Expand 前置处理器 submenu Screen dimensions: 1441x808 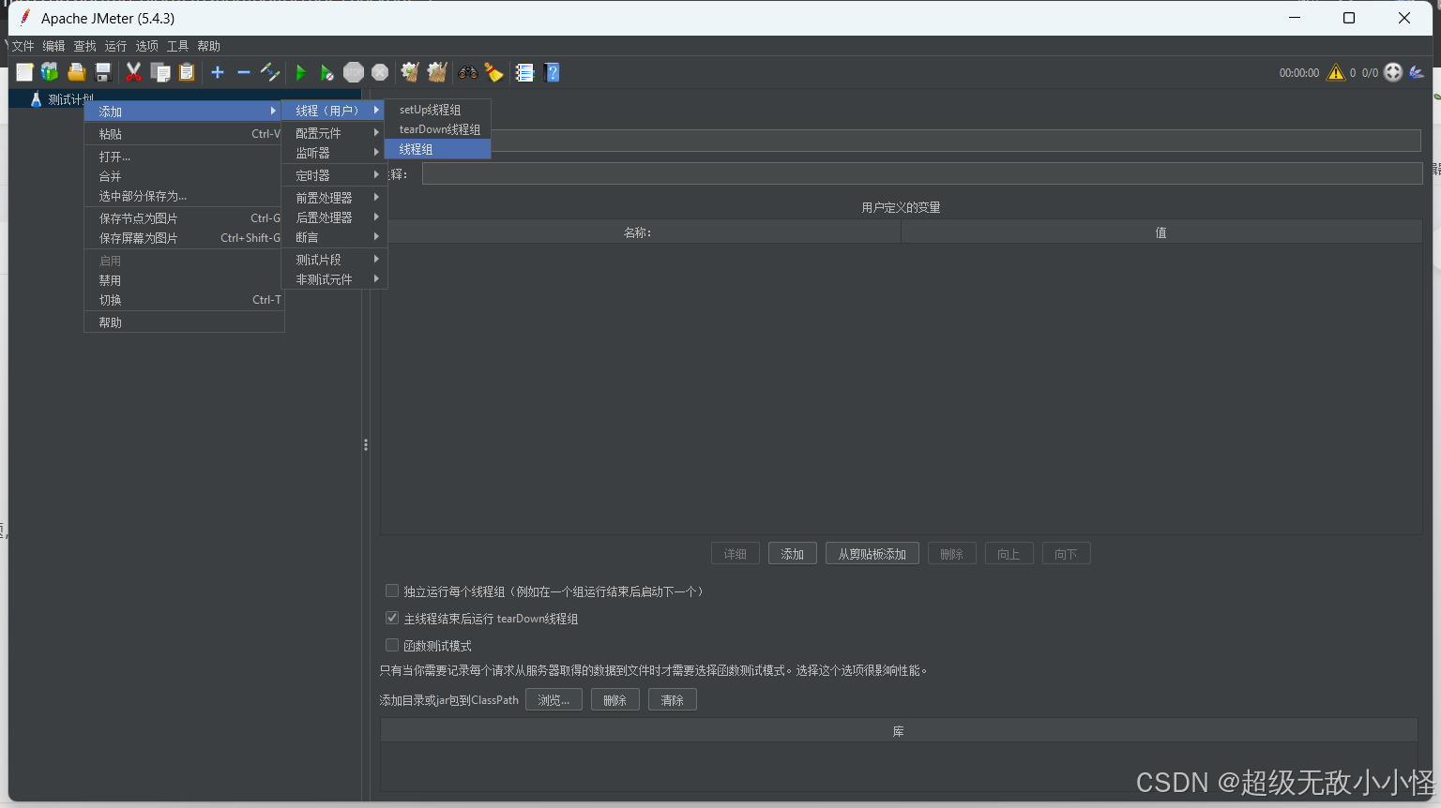pyautogui.click(x=334, y=198)
